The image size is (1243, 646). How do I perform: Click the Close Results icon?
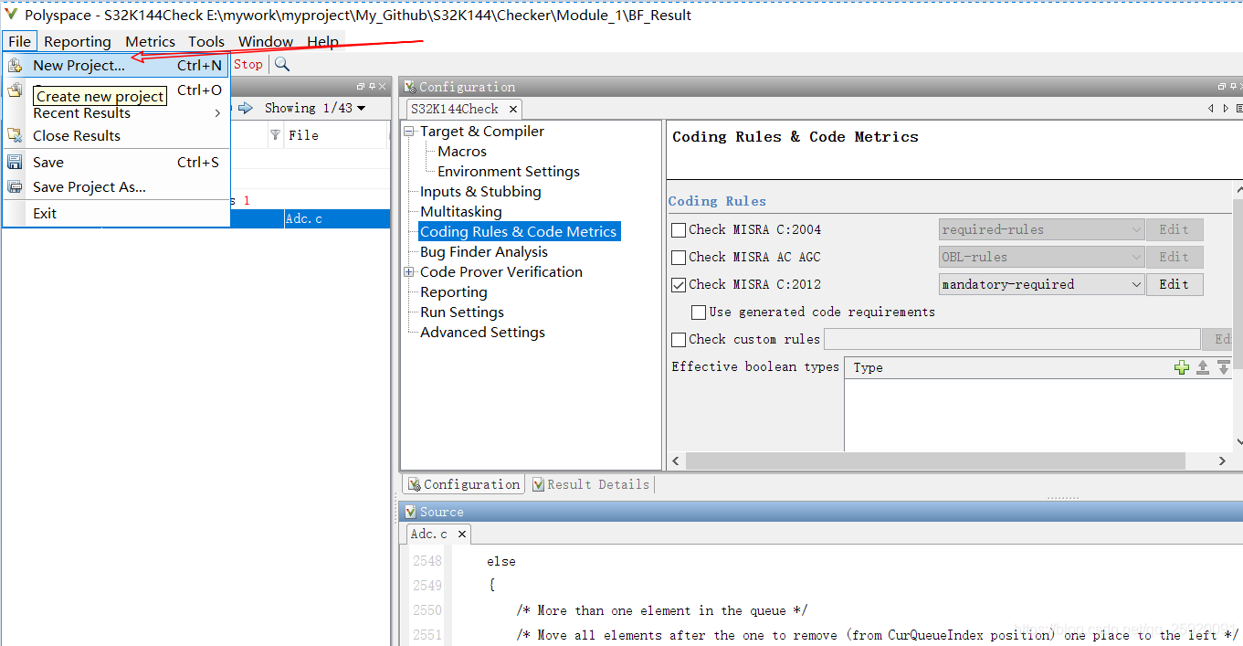(15, 135)
